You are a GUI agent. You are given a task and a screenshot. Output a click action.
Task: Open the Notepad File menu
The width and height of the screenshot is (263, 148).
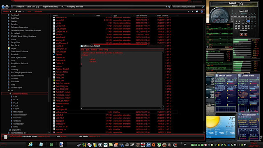83,50
